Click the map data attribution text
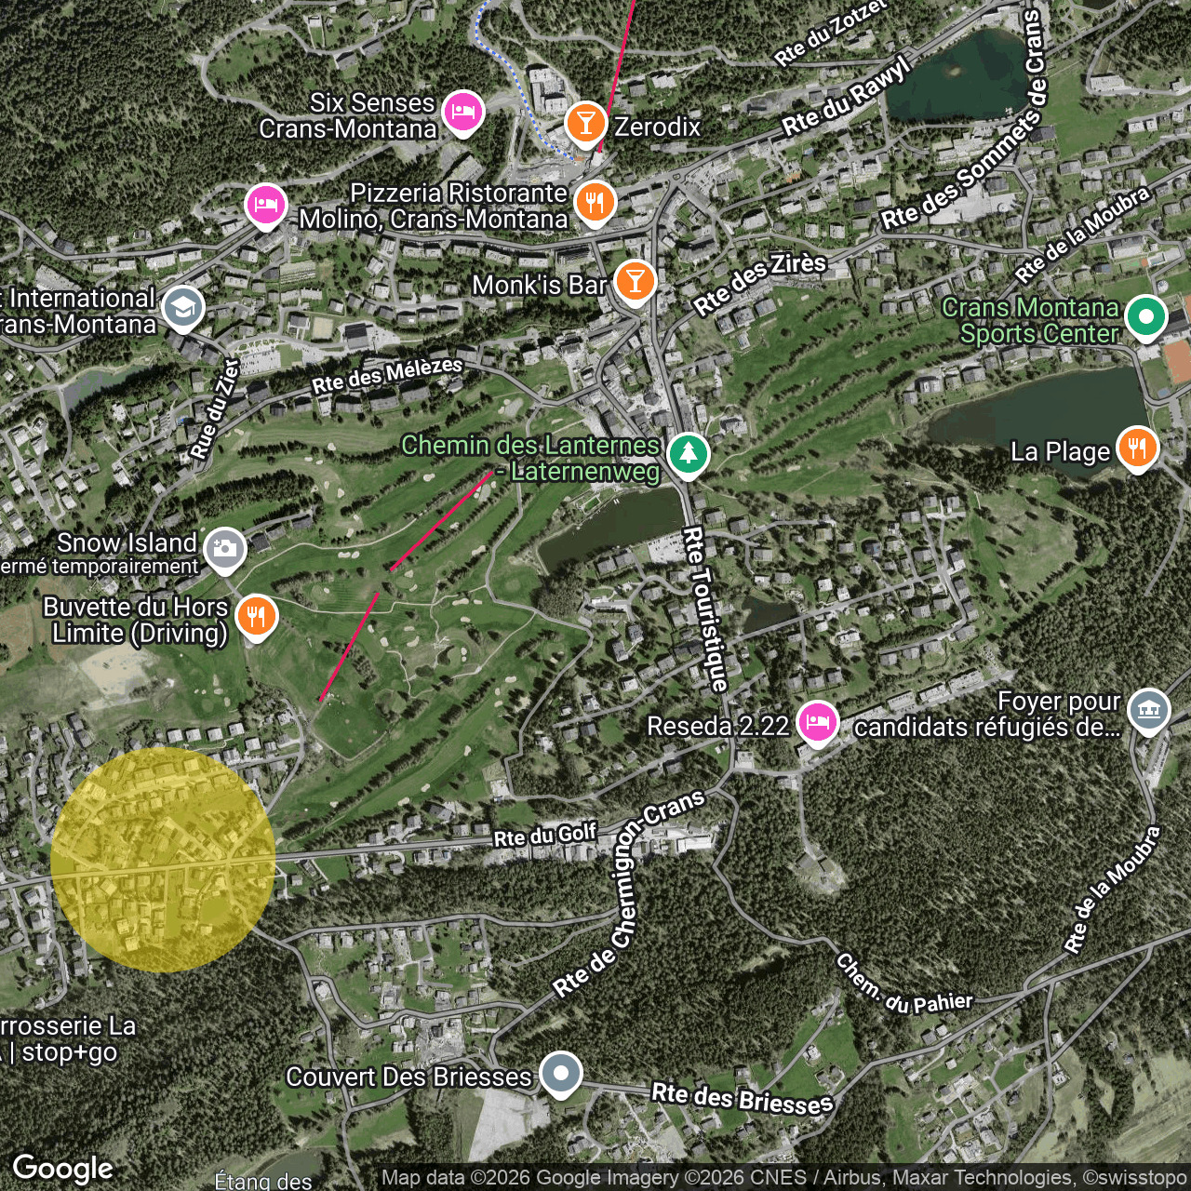 click(x=783, y=1178)
